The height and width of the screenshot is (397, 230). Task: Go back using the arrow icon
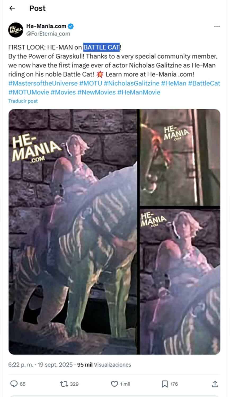click(12, 8)
